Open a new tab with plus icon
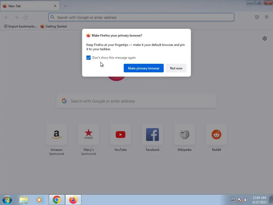The height and width of the screenshot is (205, 273). [65, 6]
